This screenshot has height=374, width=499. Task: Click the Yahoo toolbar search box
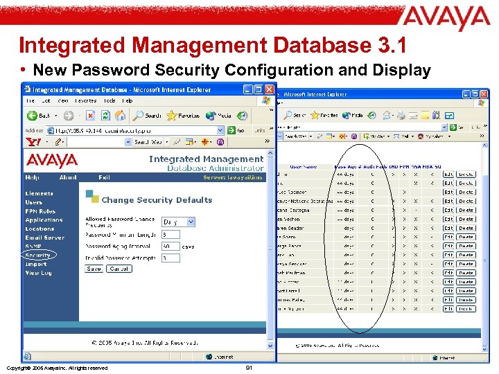(x=95, y=142)
